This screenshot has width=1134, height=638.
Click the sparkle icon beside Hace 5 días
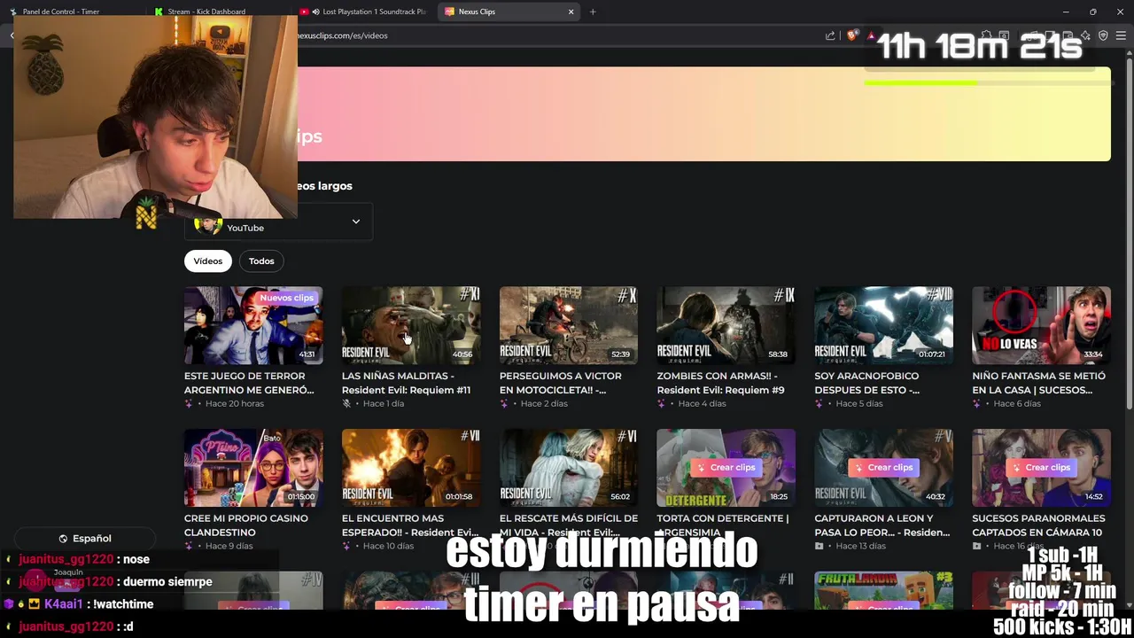[x=819, y=403]
